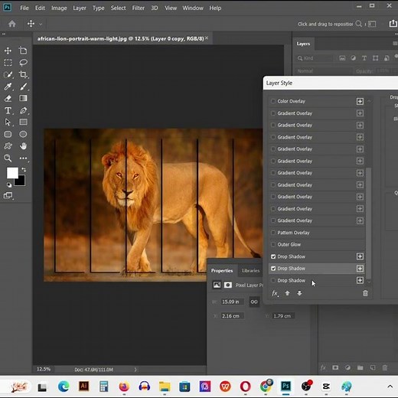Select the Gradient tool

click(x=23, y=98)
